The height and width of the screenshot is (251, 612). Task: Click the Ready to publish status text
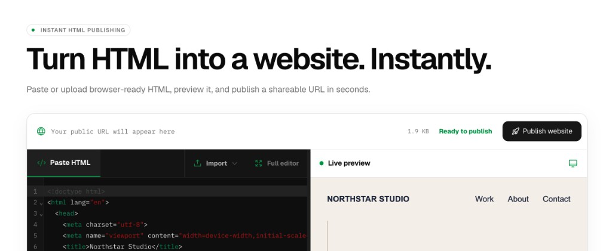pos(465,131)
